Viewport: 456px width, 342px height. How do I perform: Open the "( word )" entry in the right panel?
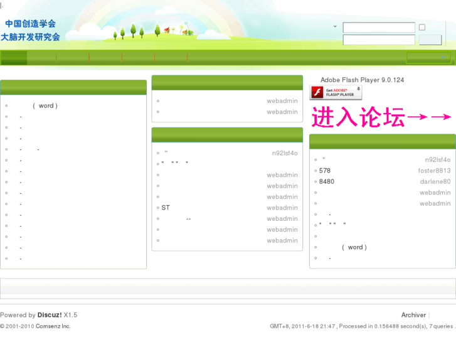[x=354, y=247]
